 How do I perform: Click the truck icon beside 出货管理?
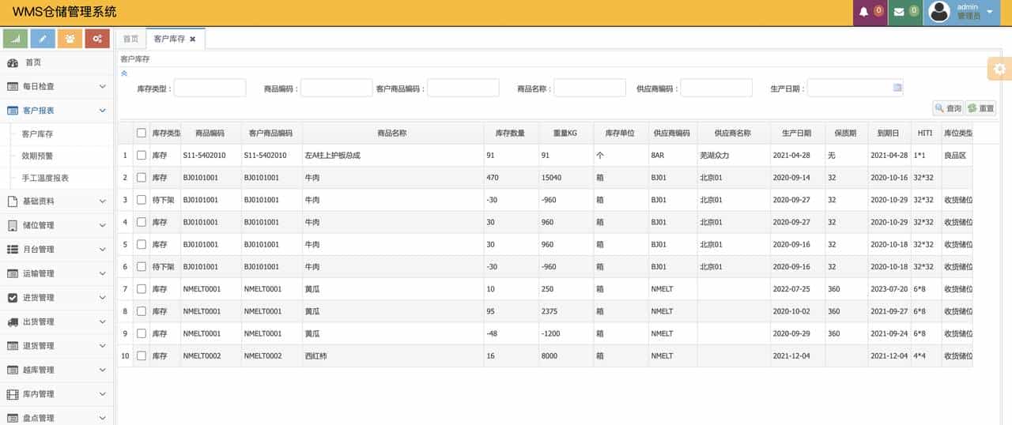click(13, 322)
